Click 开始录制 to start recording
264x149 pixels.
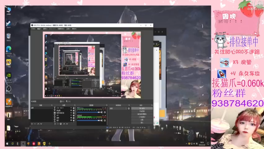tap(142, 111)
